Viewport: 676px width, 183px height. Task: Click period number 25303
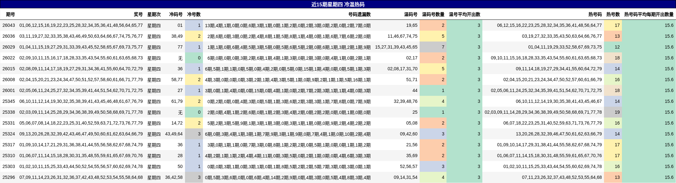9,166
